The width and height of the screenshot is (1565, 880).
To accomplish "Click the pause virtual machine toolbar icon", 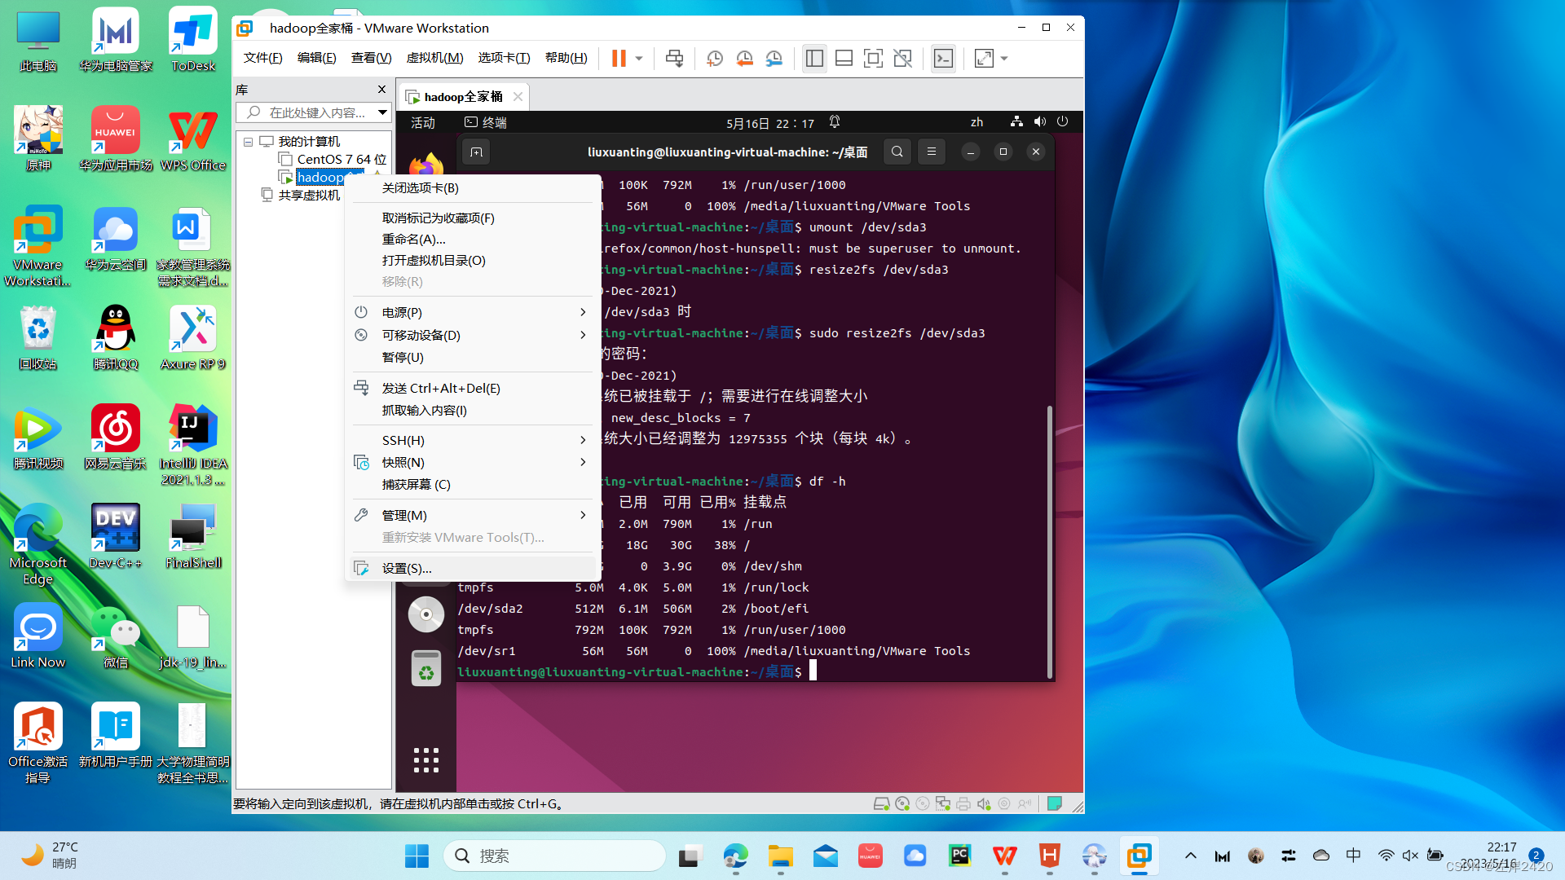I will [619, 58].
